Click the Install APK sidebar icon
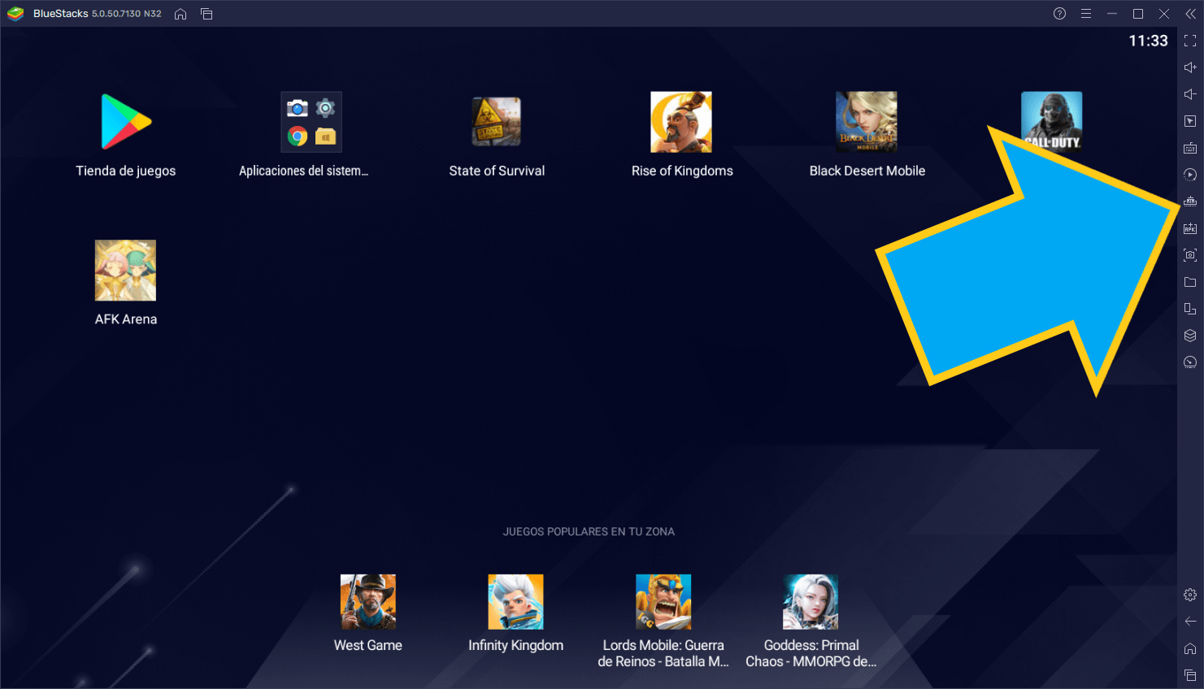This screenshot has height=689, width=1204. click(1190, 228)
